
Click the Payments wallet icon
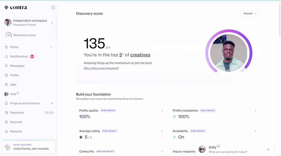[x=6, y=113]
